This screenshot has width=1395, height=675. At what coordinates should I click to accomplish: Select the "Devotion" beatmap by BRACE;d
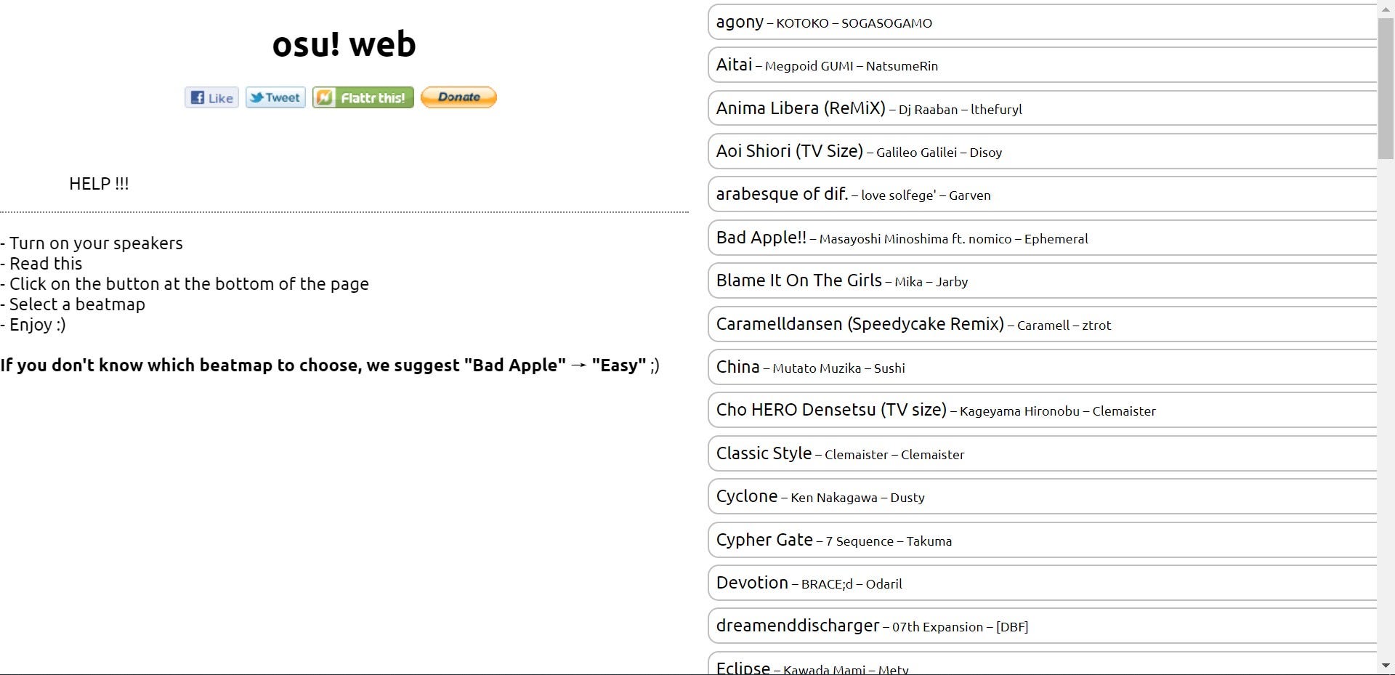(1043, 583)
